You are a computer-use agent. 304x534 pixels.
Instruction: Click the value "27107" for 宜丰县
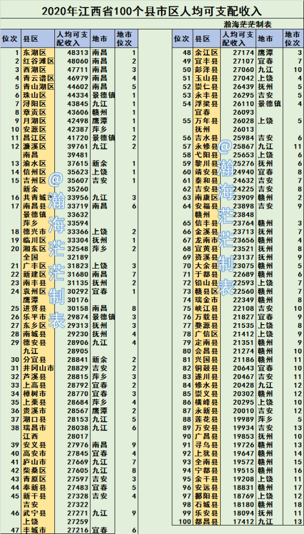tap(243, 61)
